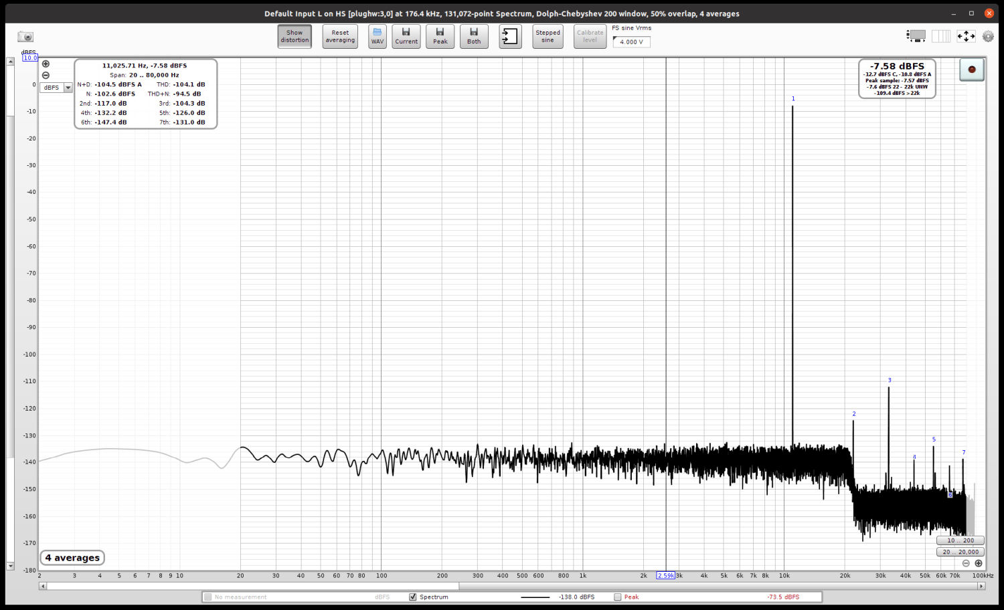Click the 3rd harmonic -104.3 dB value
This screenshot has width=1004, height=610.
tap(189, 103)
